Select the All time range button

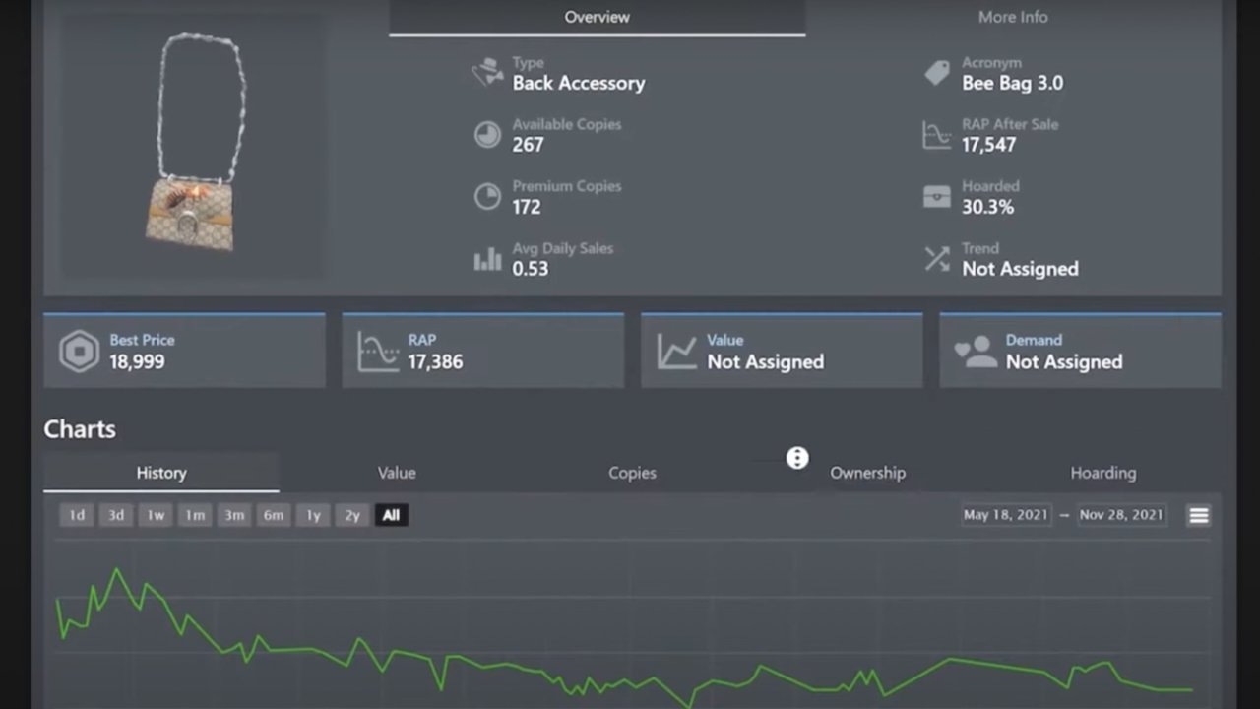(x=391, y=515)
